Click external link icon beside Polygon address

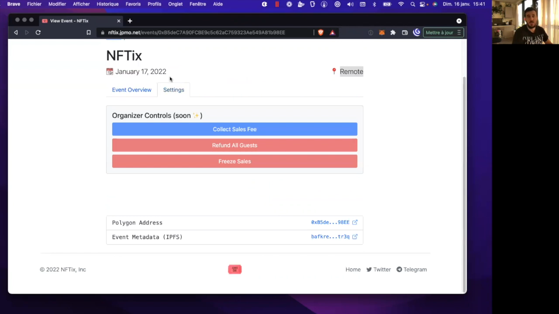(355, 222)
